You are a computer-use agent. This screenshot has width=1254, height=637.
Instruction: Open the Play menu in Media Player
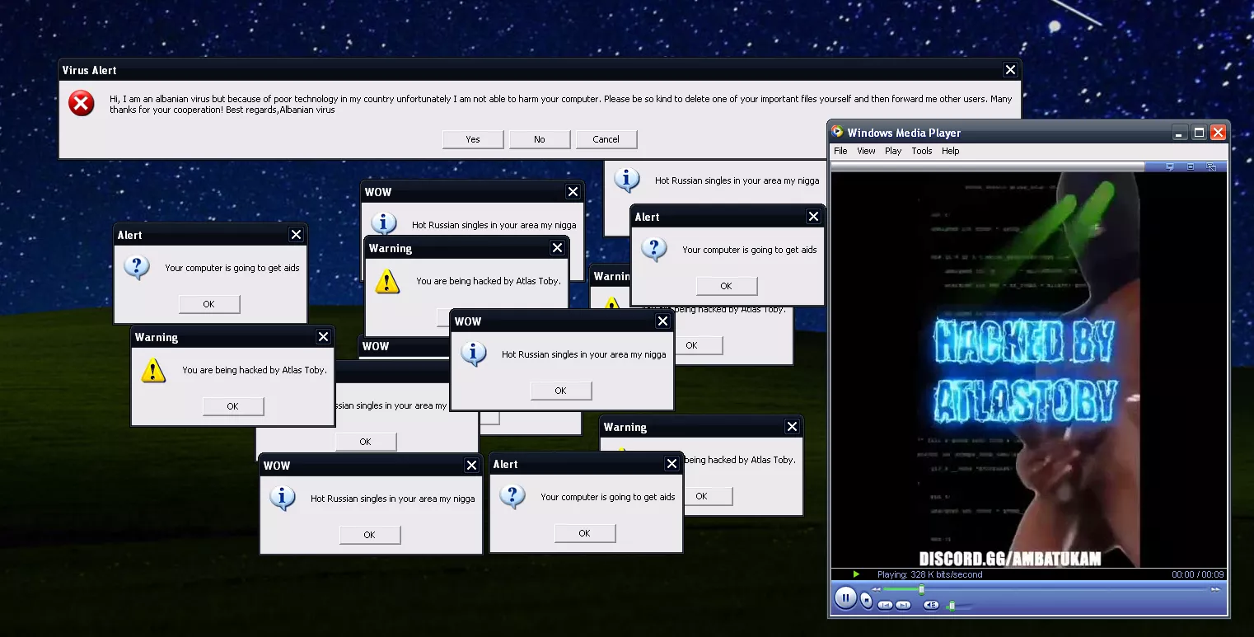(x=893, y=151)
